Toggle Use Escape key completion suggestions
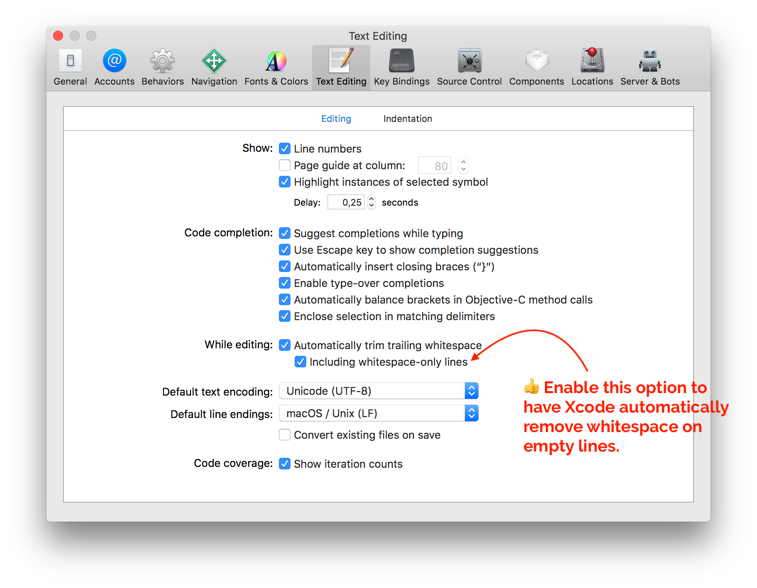The width and height of the screenshot is (757, 588). pyautogui.click(x=285, y=250)
